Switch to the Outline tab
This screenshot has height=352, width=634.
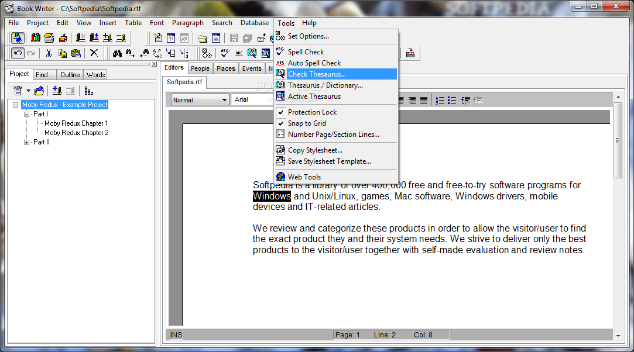pyautogui.click(x=70, y=75)
